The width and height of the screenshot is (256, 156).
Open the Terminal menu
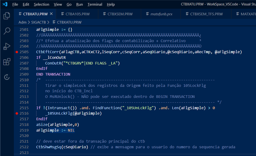coord(95,4)
